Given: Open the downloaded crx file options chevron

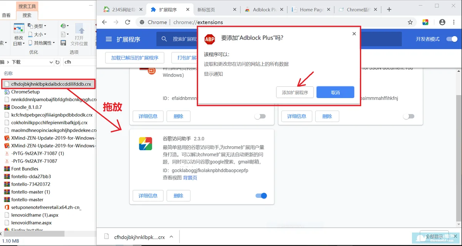Looking at the screenshot, I should 171,237.
